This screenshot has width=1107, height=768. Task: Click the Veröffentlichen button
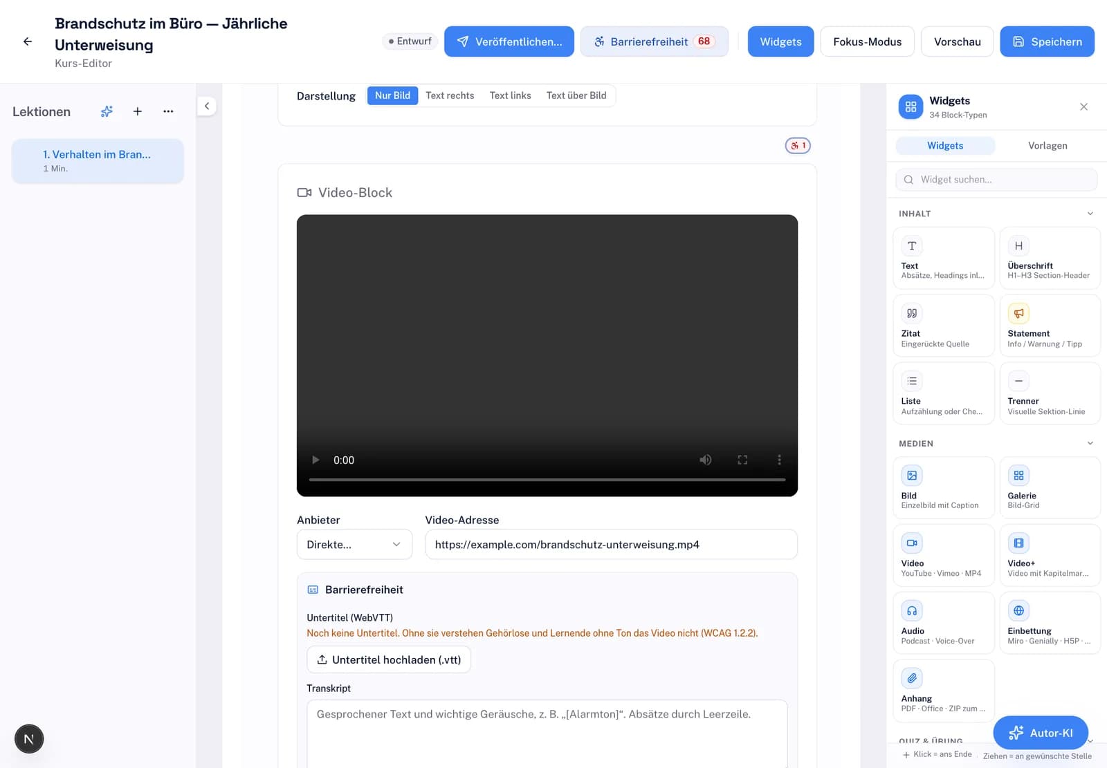(x=509, y=41)
